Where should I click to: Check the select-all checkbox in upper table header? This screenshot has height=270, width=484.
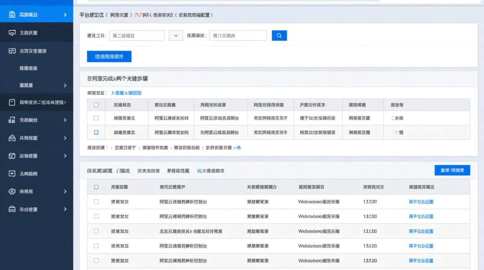coord(96,104)
